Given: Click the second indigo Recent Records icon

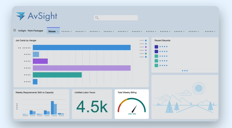Looking at the screenshot, I should [156, 51].
